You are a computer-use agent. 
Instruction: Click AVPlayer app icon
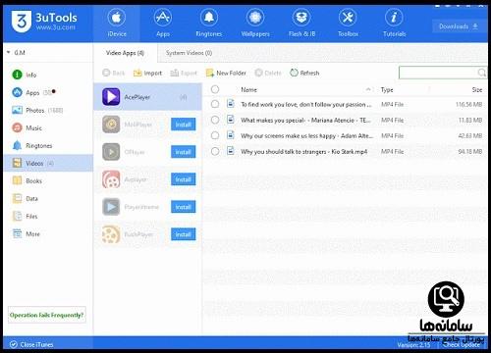click(111, 179)
